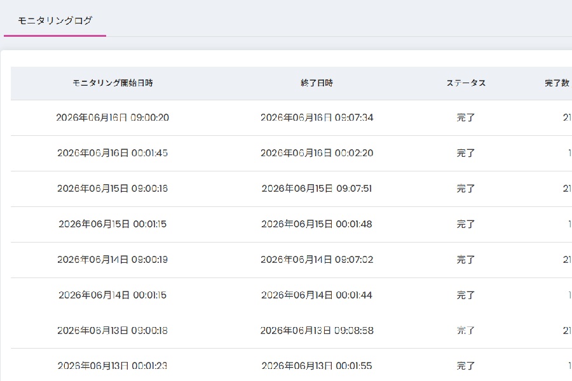Select the 2026年06月15日 09:00:16 start time cell

click(112, 189)
